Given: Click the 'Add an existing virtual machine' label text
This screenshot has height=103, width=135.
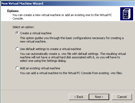Looking at the screenshot, I should click(40, 68).
